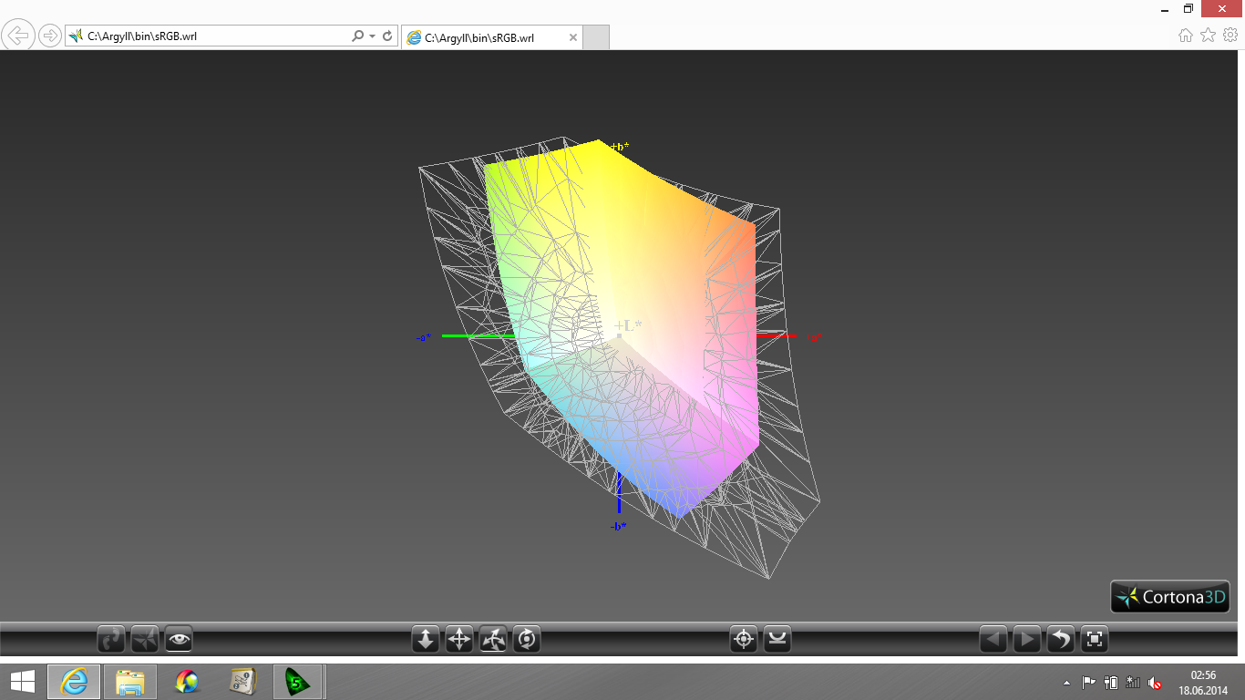The height and width of the screenshot is (700, 1245).
Task: Go to previous viewpoint arrow
Action: [993, 640]
